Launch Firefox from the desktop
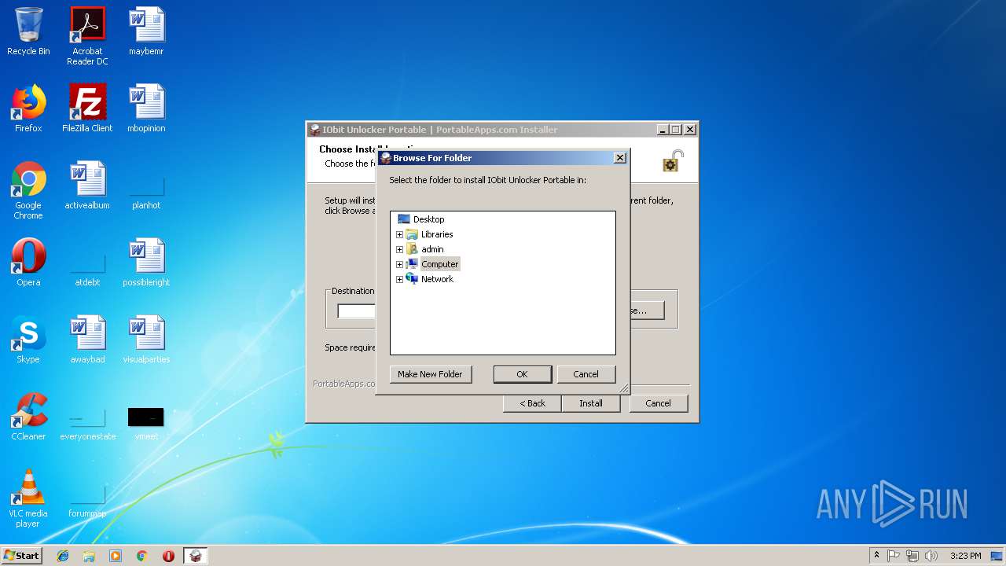The image size is (1006, 566). [x=28, y=108]
